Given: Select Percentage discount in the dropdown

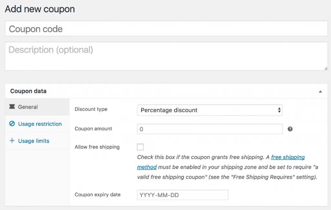Looking at the screenshot, I should [210, 110].
